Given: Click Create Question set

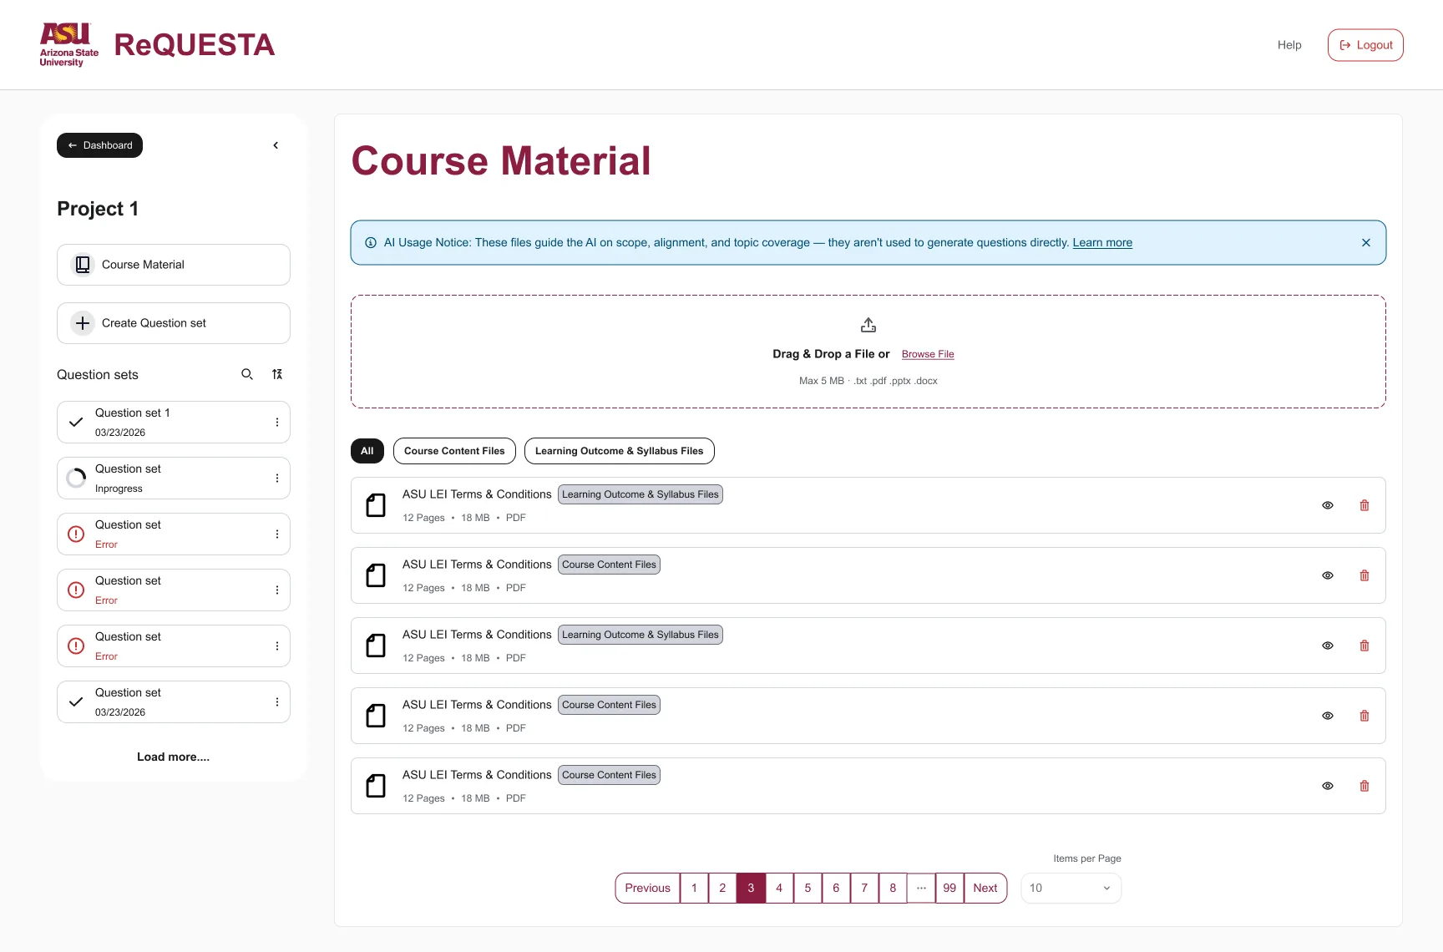Looking at the screenshot, I should tap(174, 323).
